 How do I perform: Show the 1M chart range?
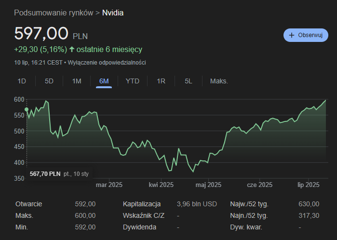pyautogui.click(x=77, y=81)
